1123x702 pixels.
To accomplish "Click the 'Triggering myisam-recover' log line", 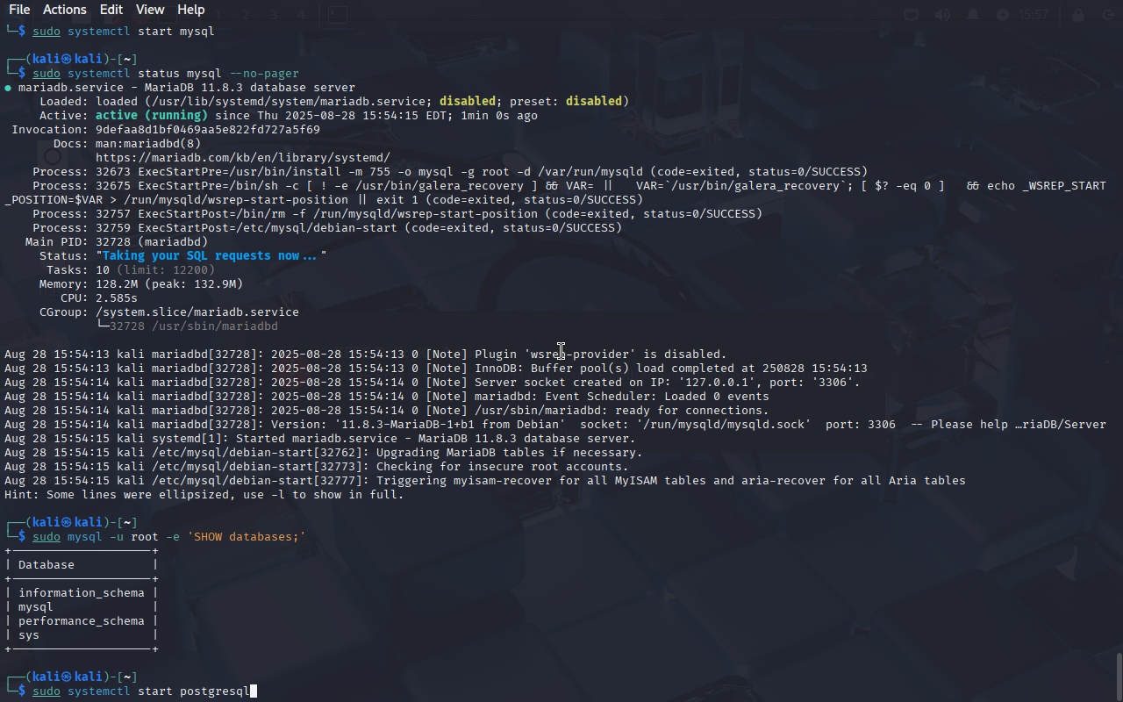I will click(x=485, y=480).
